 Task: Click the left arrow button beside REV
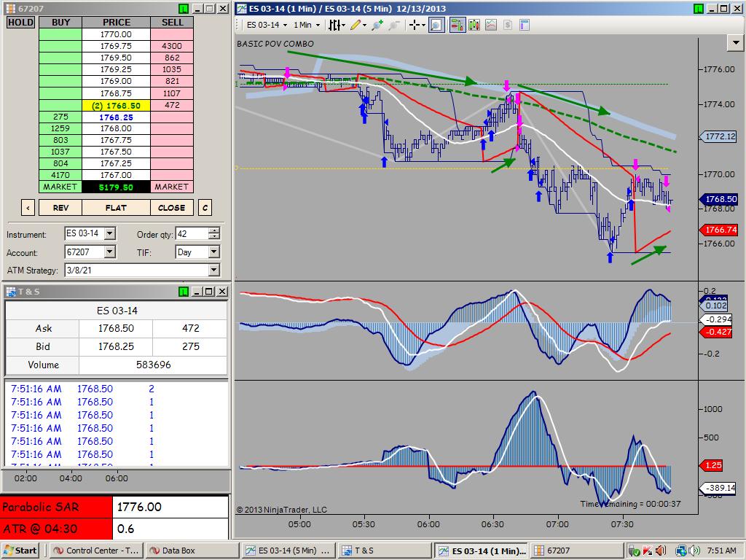28,208
